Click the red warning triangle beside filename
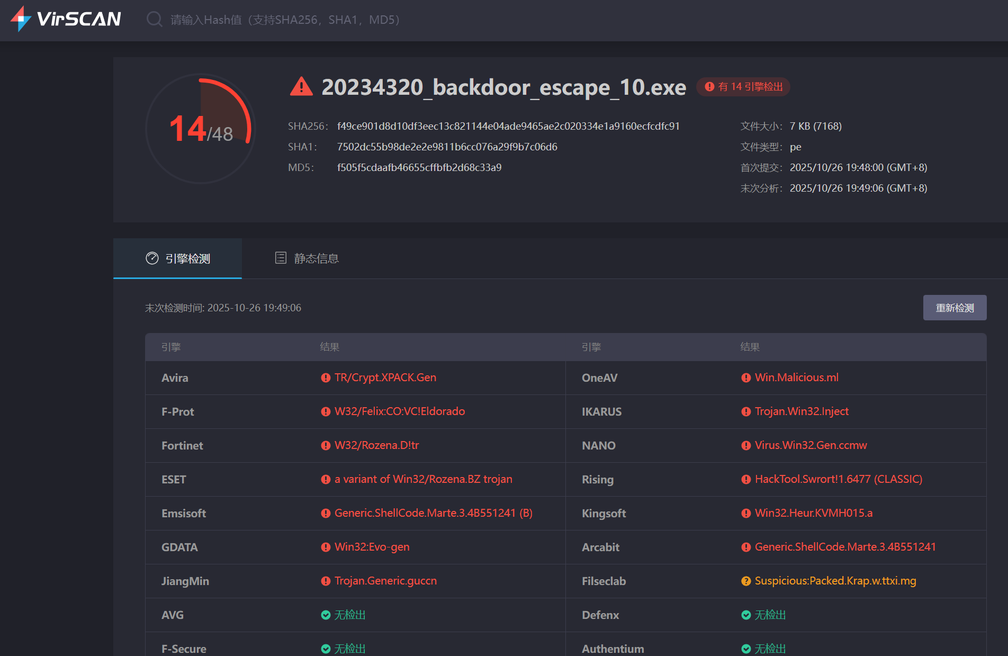Viewport: 1008px width, 656px height. pyautogui.click(x=301, y=86)
